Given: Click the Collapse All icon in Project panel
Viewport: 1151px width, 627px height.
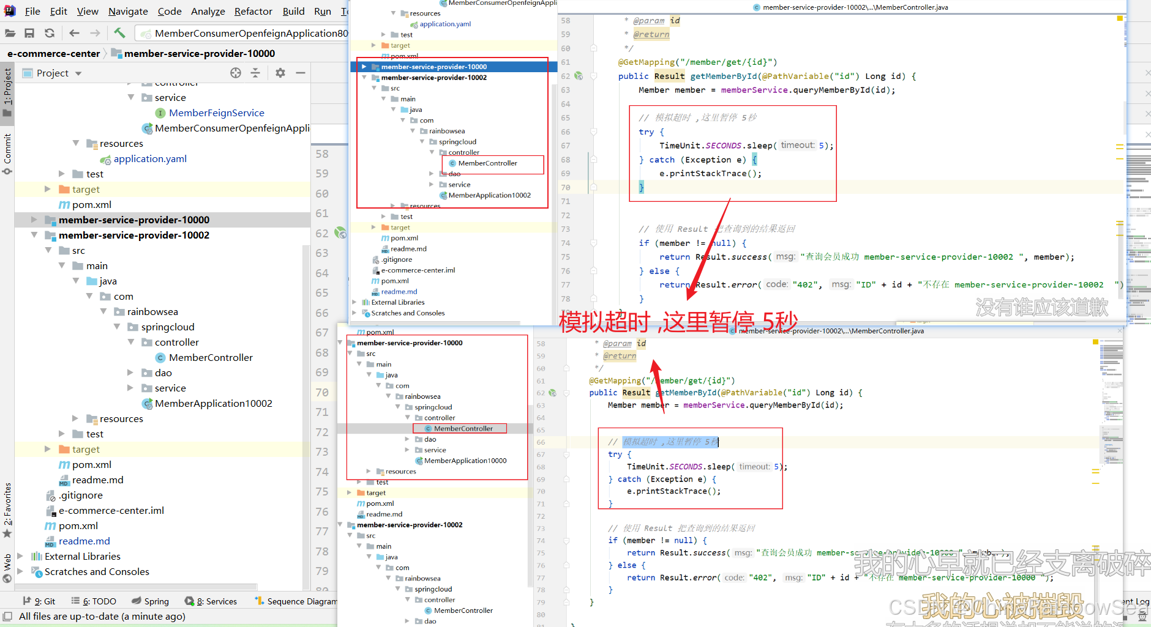Looking at the screenshot, I should coord(255,73).
